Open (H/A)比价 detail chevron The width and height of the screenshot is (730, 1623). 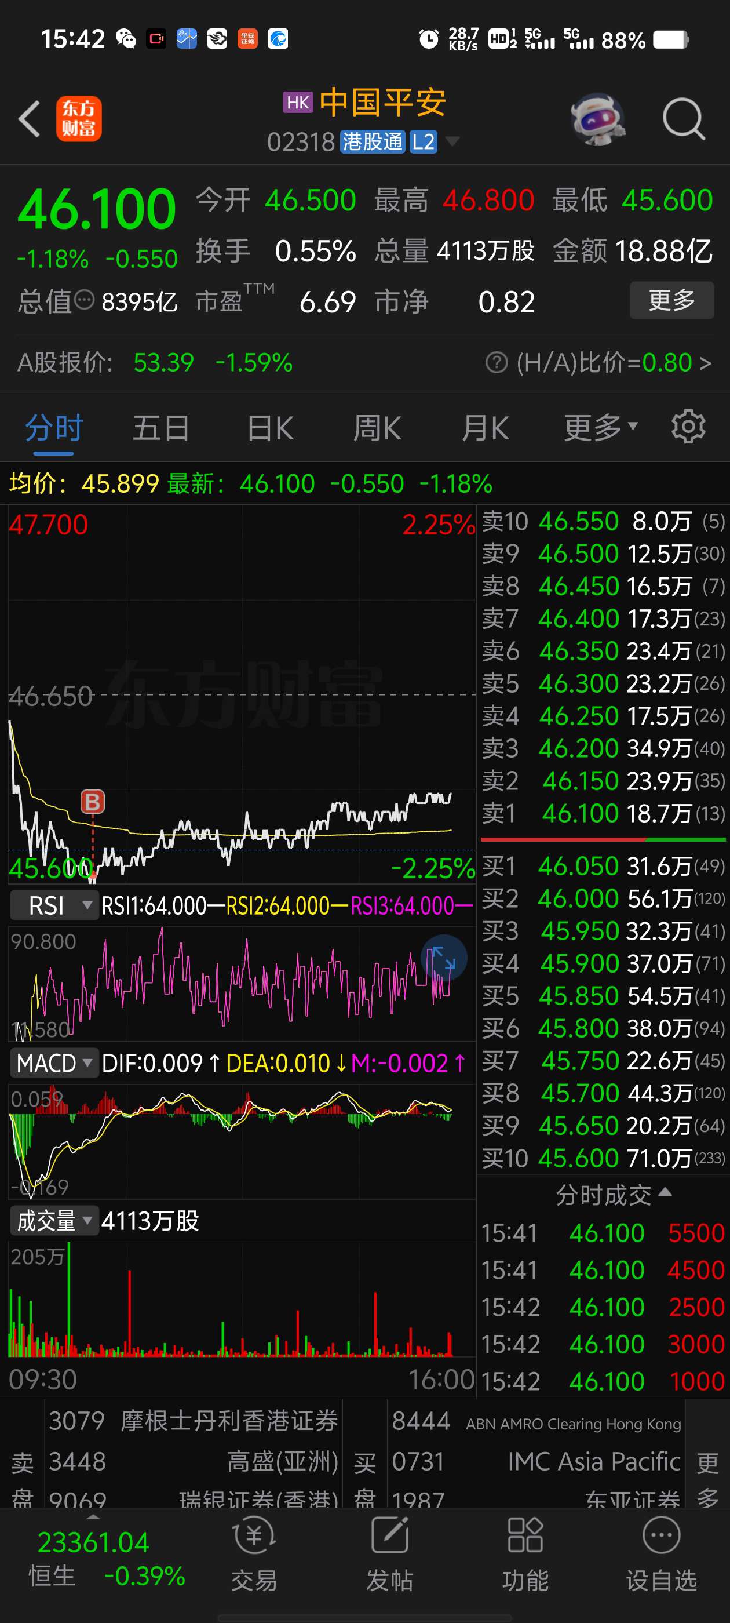[x=706, y=363]
